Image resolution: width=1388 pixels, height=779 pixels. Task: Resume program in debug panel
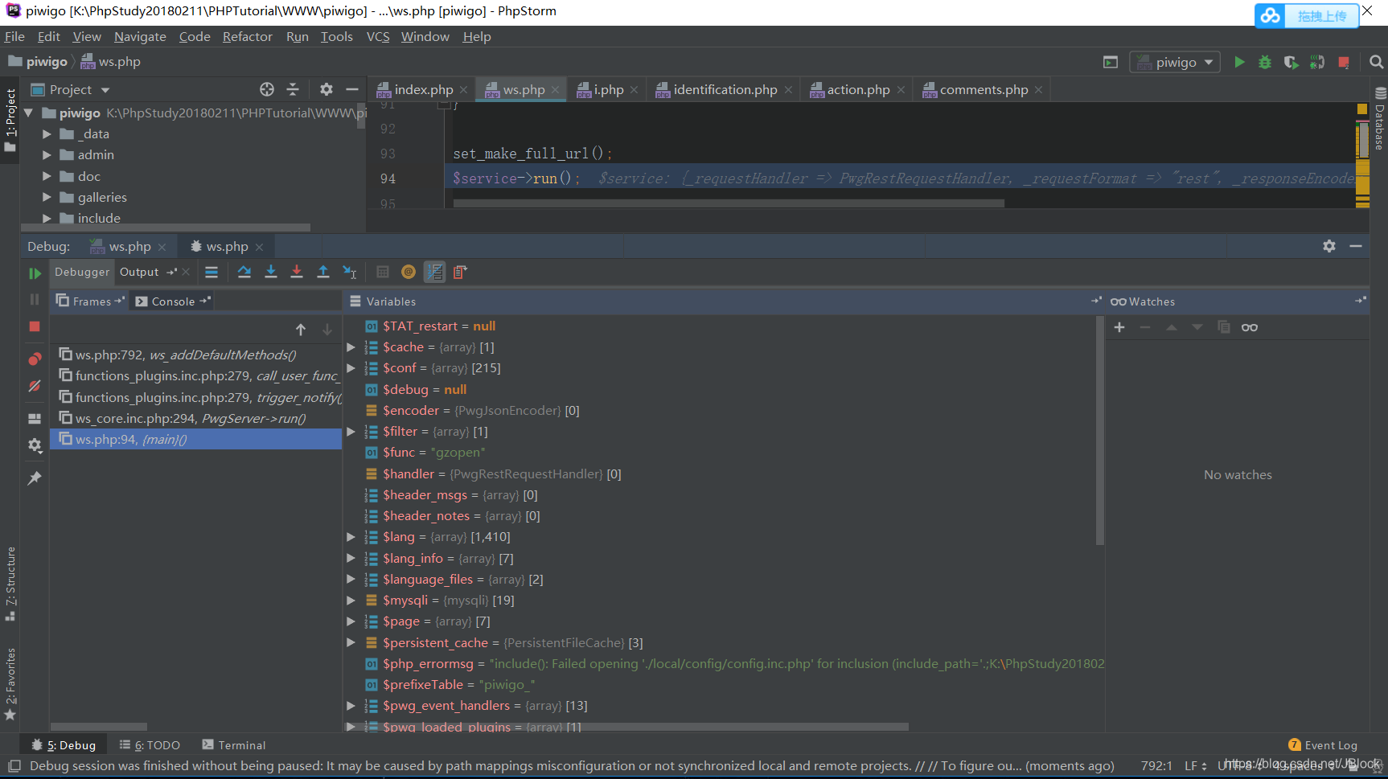click(35, 273)
